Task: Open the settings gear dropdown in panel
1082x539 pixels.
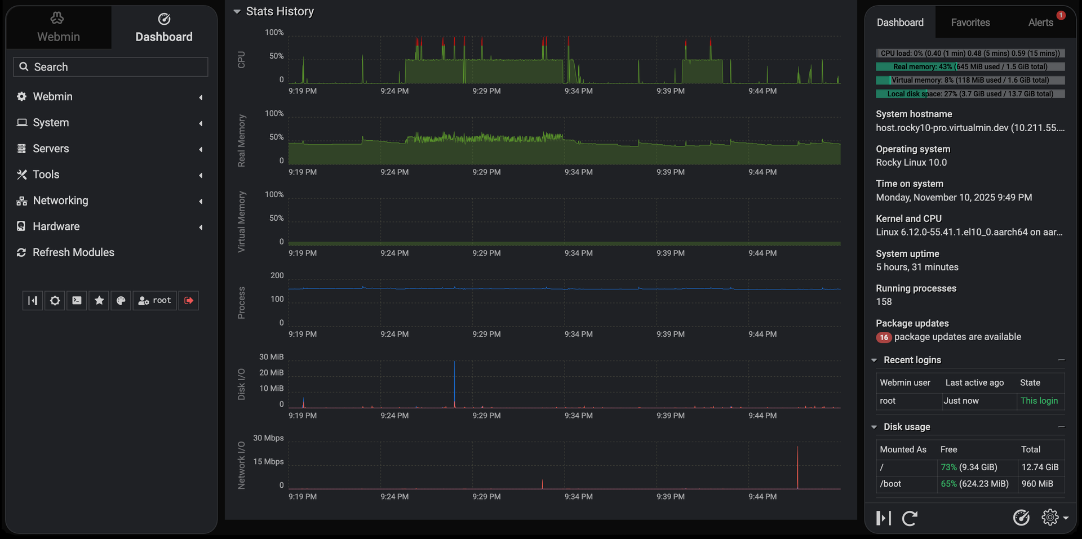Action: coord(1054,517)
